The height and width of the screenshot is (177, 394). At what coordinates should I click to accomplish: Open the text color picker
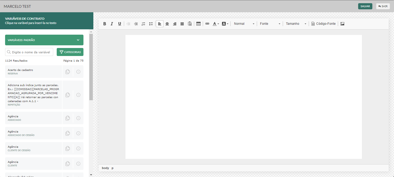coord(216,24)
